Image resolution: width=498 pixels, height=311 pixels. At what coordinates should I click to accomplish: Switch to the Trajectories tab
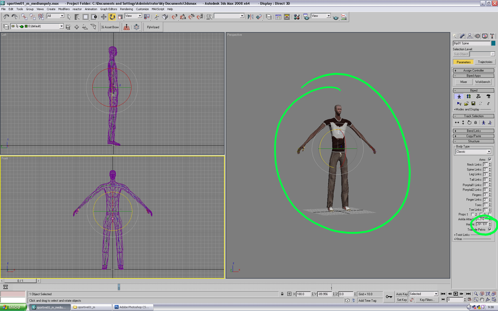485,62
